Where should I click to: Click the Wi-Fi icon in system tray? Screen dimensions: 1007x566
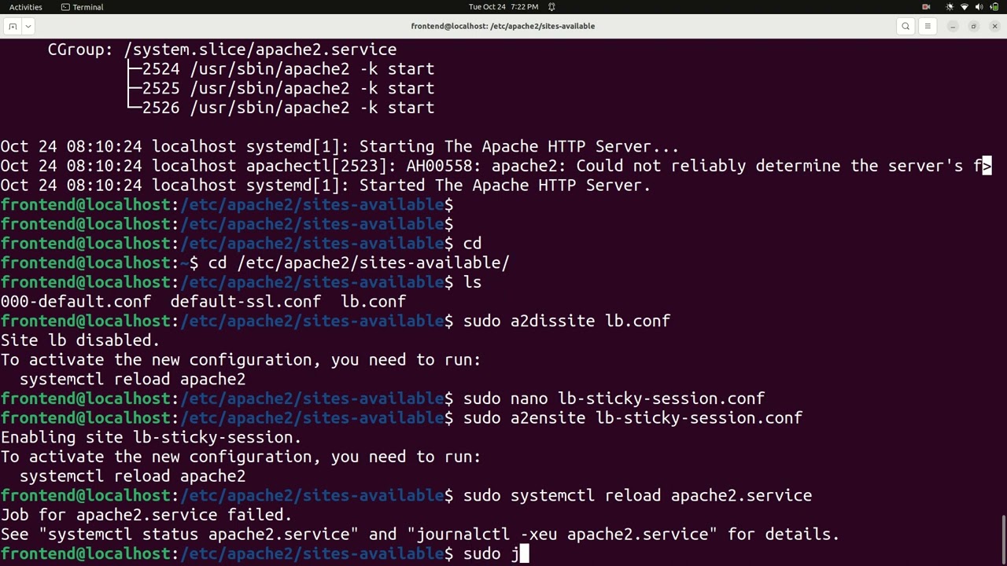click(965, 7)
